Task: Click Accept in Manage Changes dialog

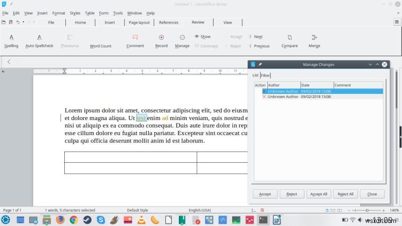Action: click(265, 194)
